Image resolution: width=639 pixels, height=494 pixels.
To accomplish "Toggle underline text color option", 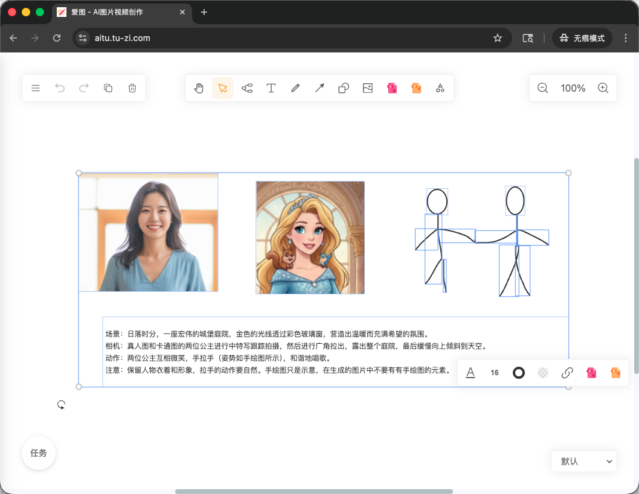I will tap(470, 373).
